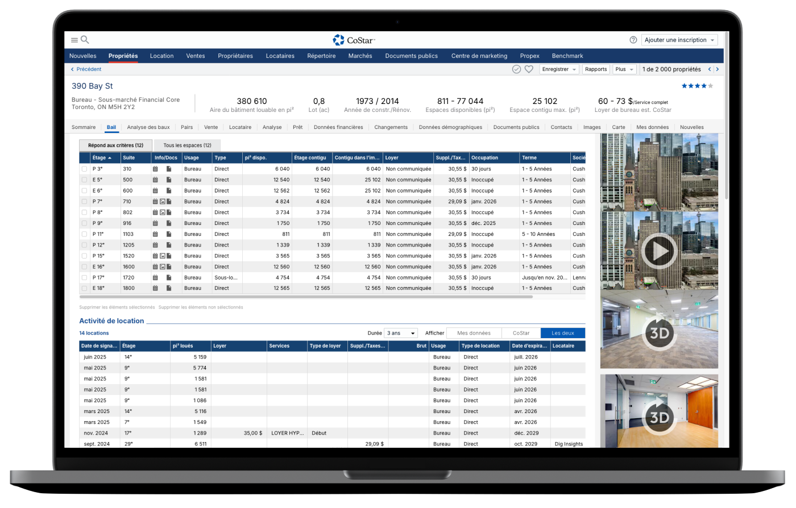The height and width of the screenshot is (508, 796).
Task: Tick checkbox for suite 1720 row
Action: (85, 278)
